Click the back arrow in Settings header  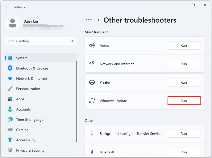[x=7, y=7]
